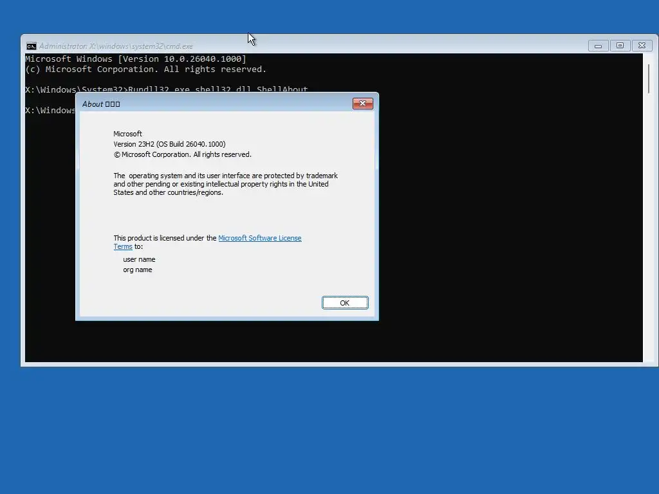Click the 'org name' text

[138, 270]
